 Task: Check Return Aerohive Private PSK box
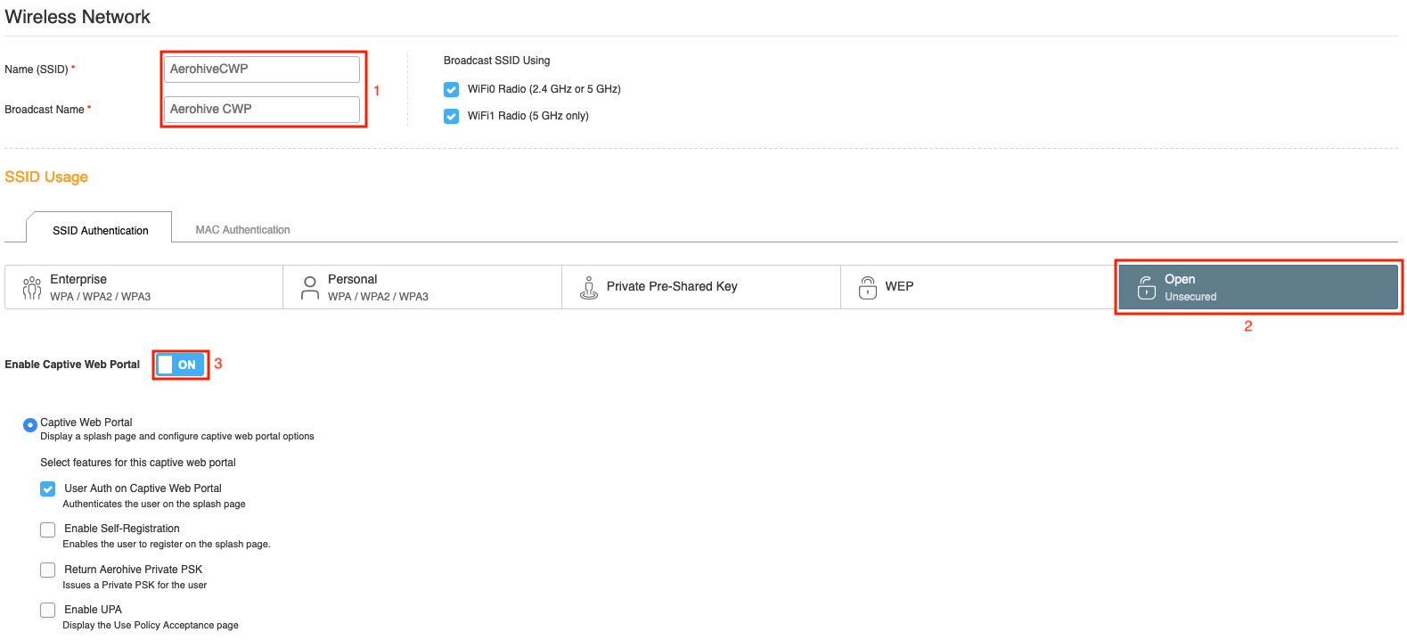click(48, 570)
